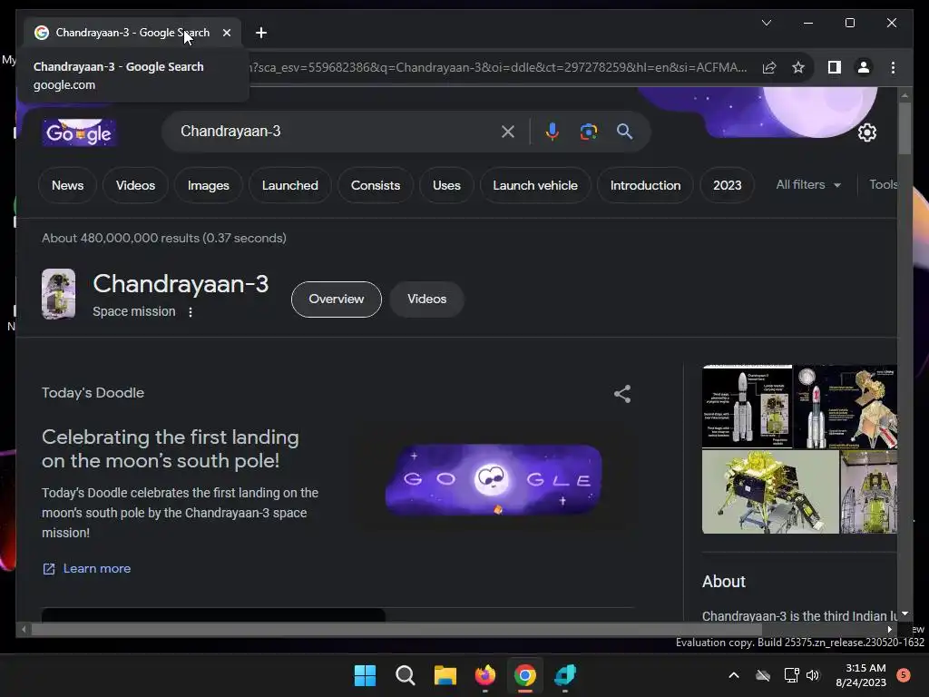This screenshot has width=929, height=697.
Task: Click the vertical page scrollbar thumb
Action: [x=905, y=128]
